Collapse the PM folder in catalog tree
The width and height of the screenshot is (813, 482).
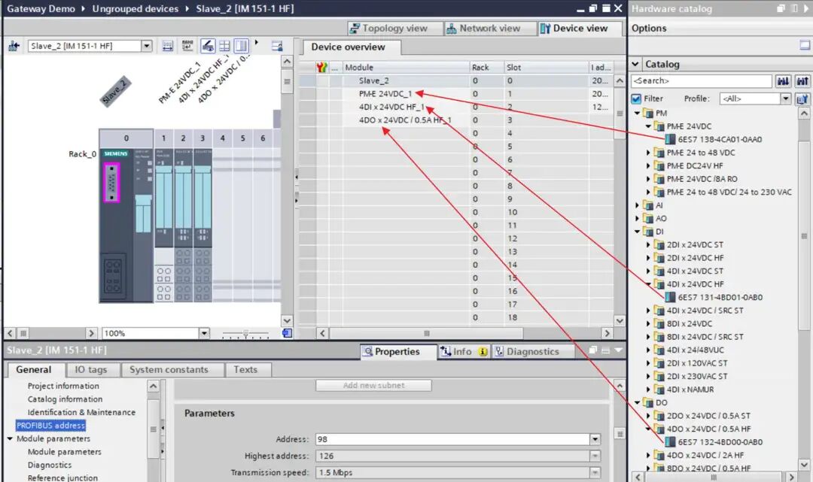(x=637, y=113)
